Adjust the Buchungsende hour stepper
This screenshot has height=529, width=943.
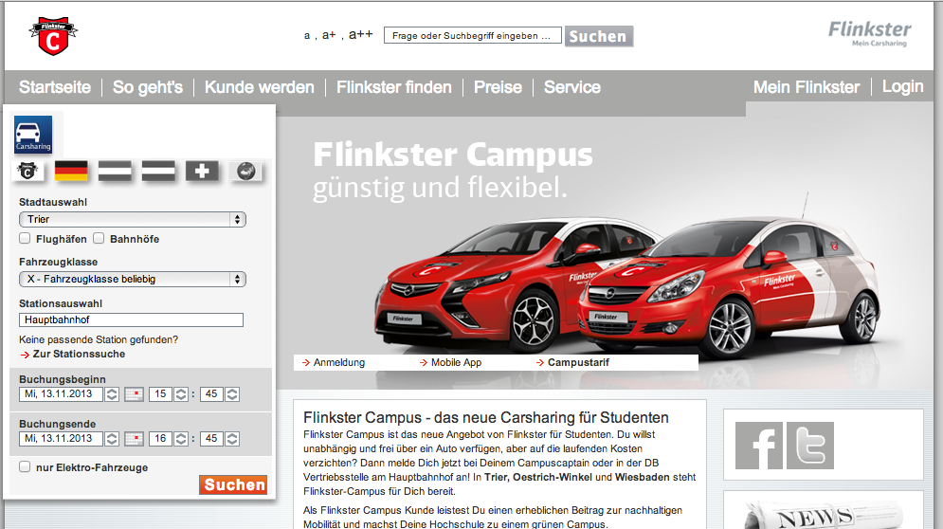(181, 439)
